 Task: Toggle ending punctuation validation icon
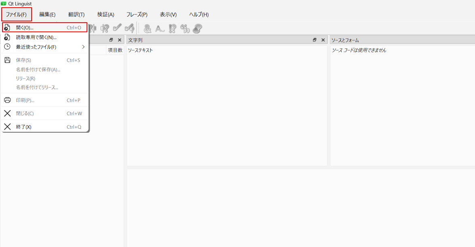(173, 28)
